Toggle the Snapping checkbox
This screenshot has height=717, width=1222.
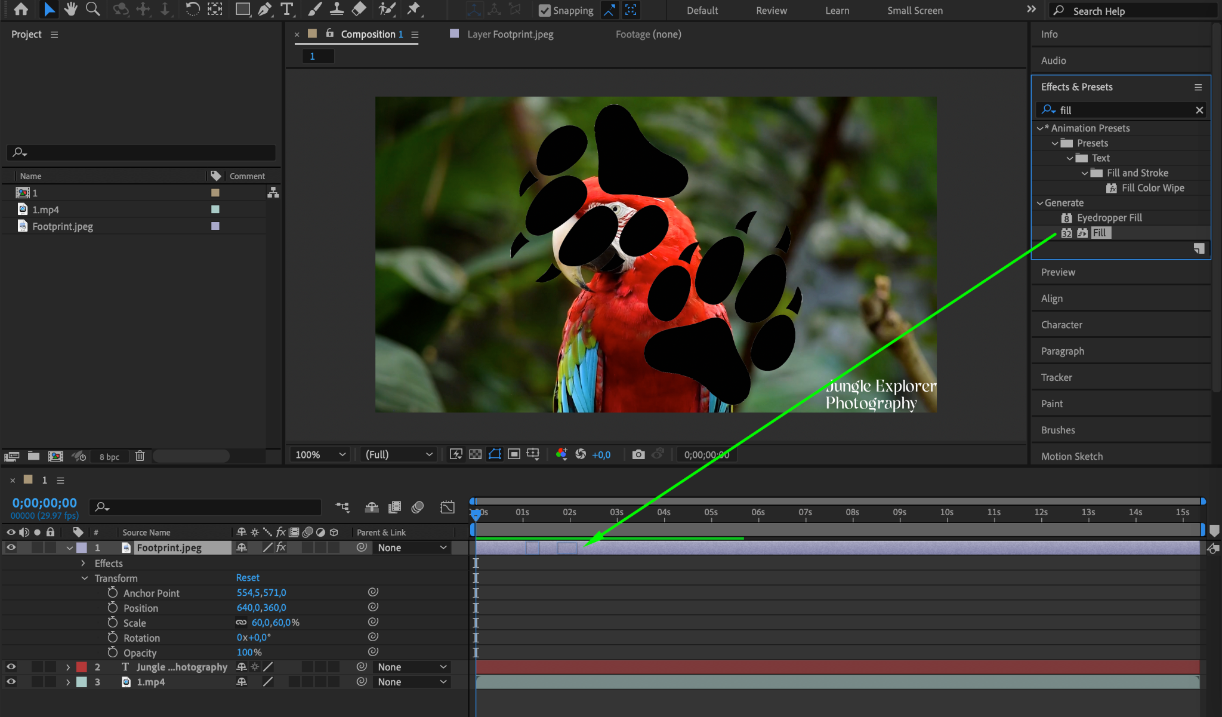click(x=544, y=10)
